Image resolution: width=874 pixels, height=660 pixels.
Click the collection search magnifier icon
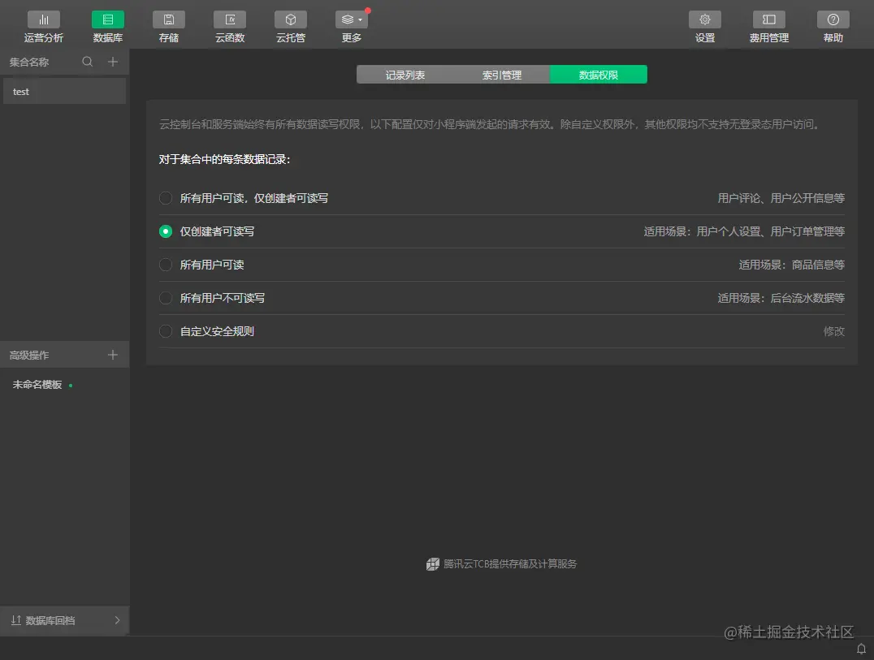click(x=88, y=61)
